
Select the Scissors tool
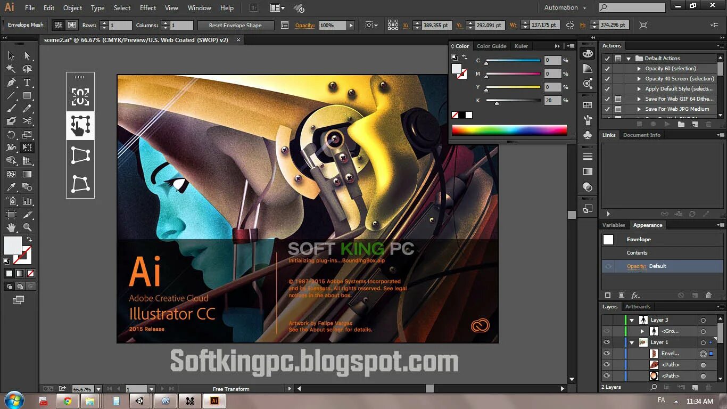[x=27, y=121]
